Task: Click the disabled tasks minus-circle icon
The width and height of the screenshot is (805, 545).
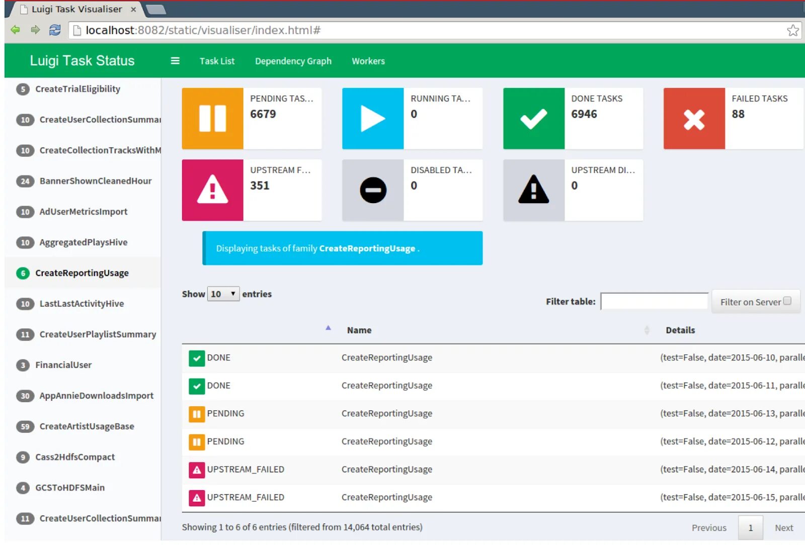Action: pyautogui.click(x=373, y=190)
